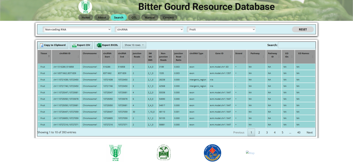Screen dimensions: 353x166
Task: Click the green ICAR logo in footer
Action: pyautogui.click(x=115, y=153)
